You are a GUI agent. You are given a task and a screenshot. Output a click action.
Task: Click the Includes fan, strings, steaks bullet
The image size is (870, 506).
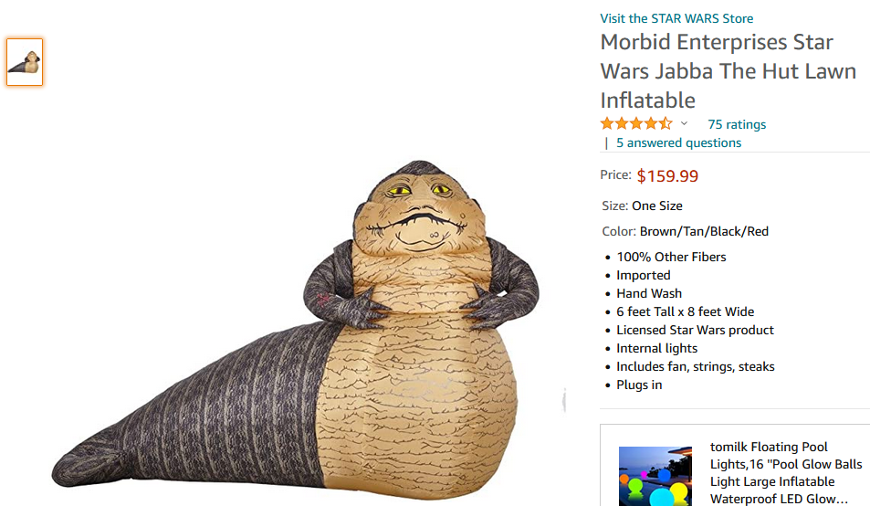[696, 367]
